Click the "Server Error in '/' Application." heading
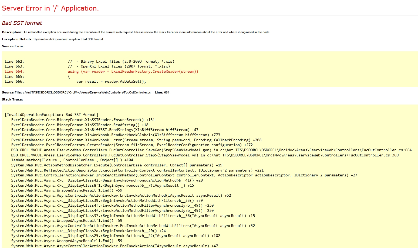The width and height of the screenshot is (418, 248). pyautogui.click(x=50, y=8)
